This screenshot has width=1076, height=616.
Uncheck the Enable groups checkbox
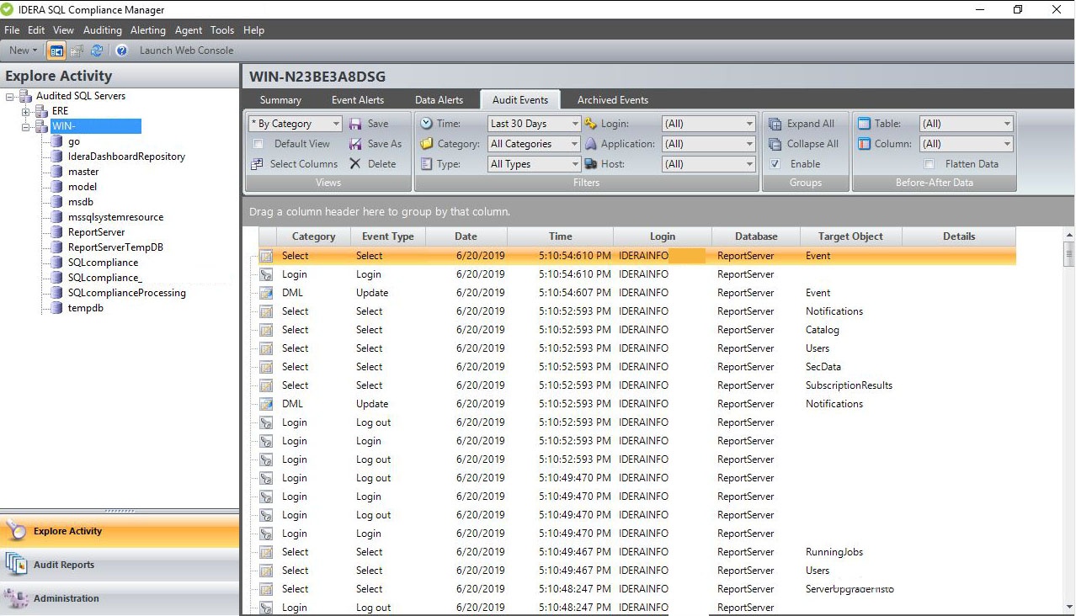pos(775,164)
